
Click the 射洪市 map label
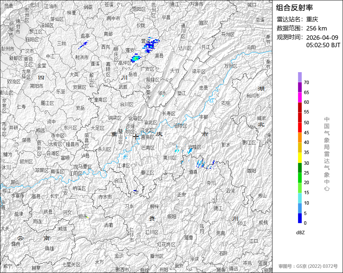82,57
